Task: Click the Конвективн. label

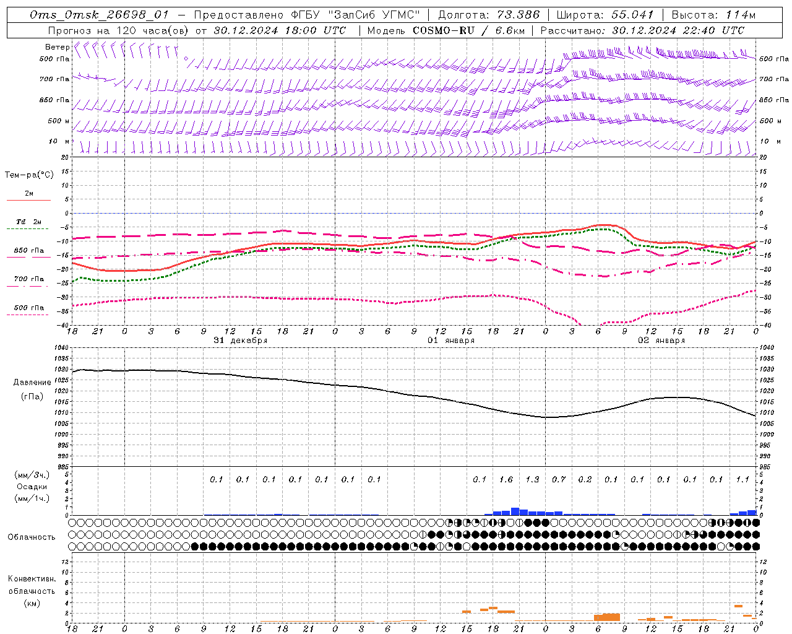Action: [x=32, y=579]
